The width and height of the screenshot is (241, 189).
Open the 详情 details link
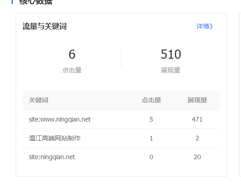click(x=205, y=26)
